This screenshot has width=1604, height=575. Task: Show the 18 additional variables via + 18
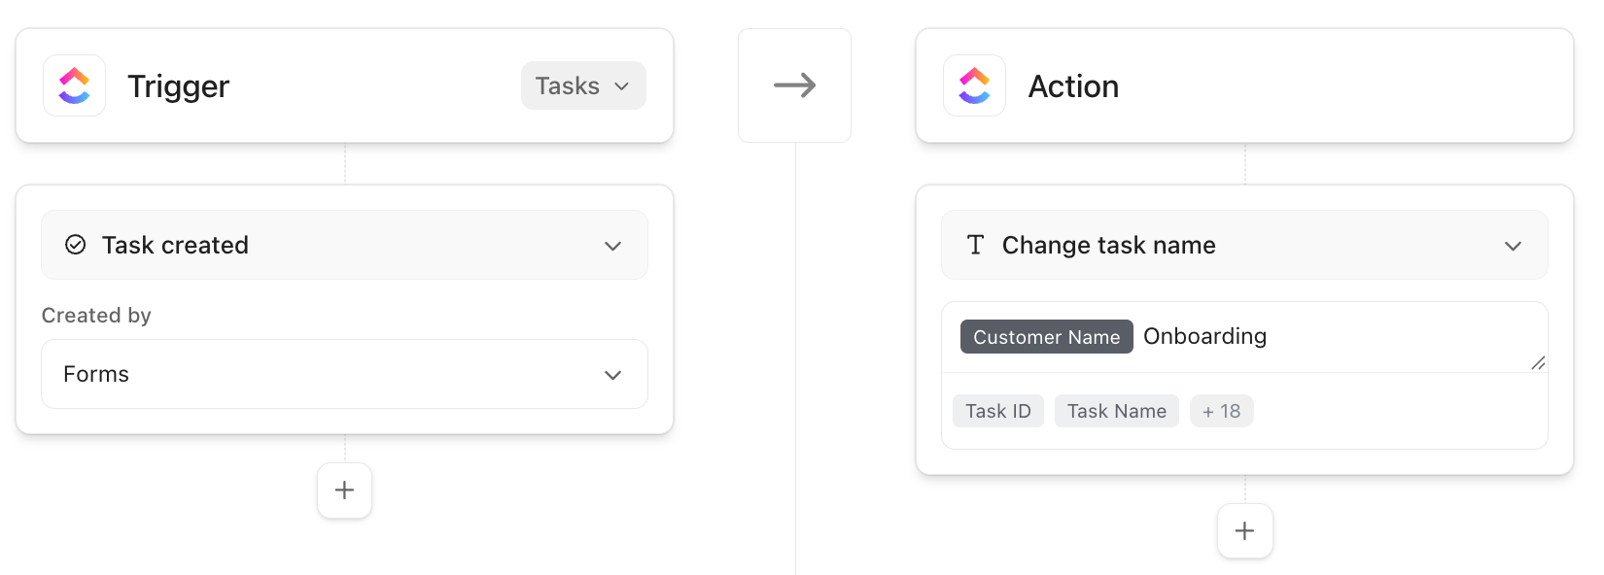coord(1222,411)
